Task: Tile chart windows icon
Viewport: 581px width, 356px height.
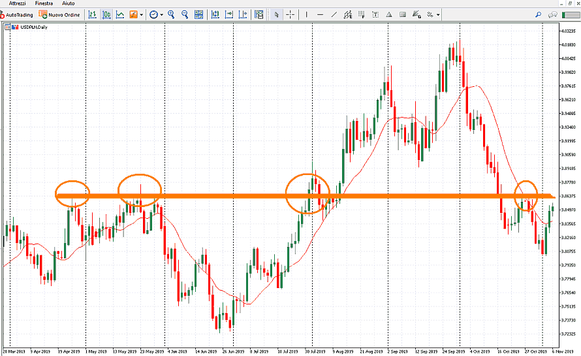Action: pos(200,14)
